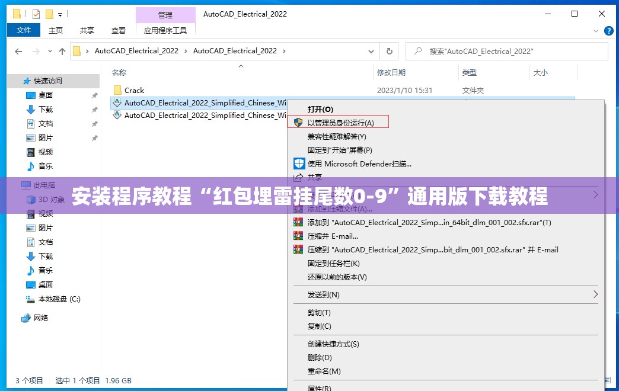
Task: Choose 兼容性疑难解答(Y)
Action: [x=337, y=136]
